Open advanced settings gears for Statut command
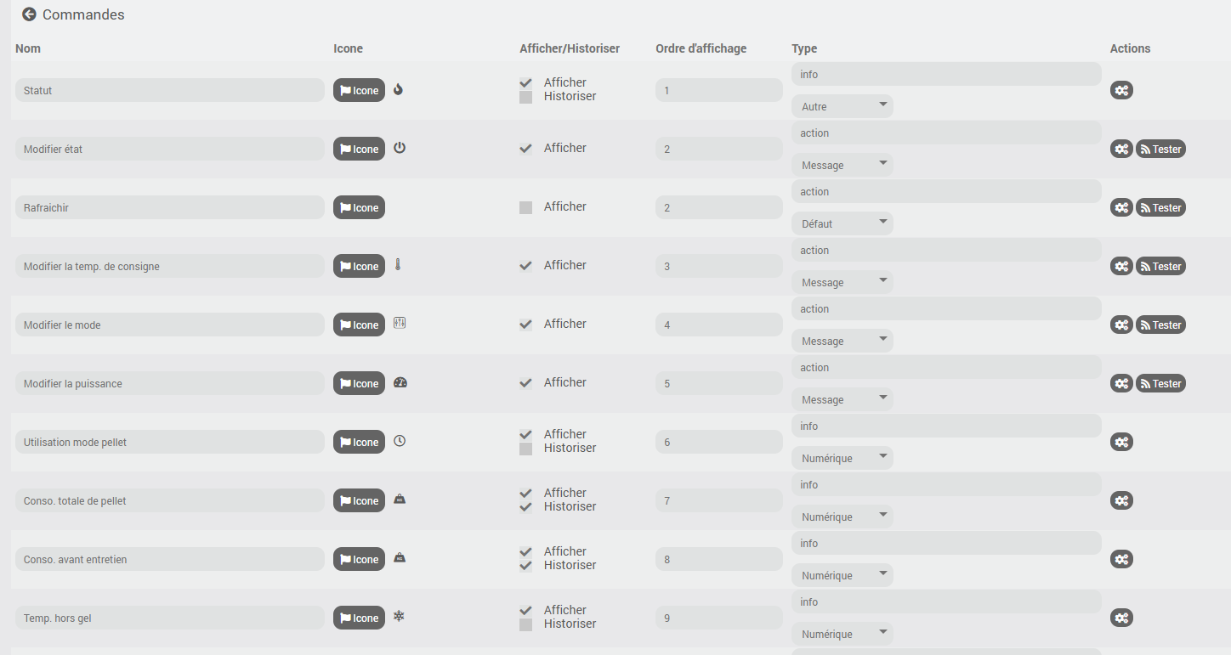Image resolution: width=1231 pixels, height=655 pixels. [1121, 90]
